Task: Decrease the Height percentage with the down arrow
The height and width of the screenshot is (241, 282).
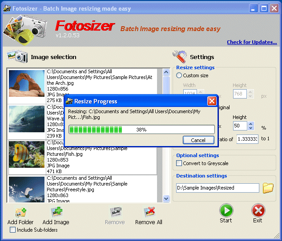Action: (x=251, y=128)
